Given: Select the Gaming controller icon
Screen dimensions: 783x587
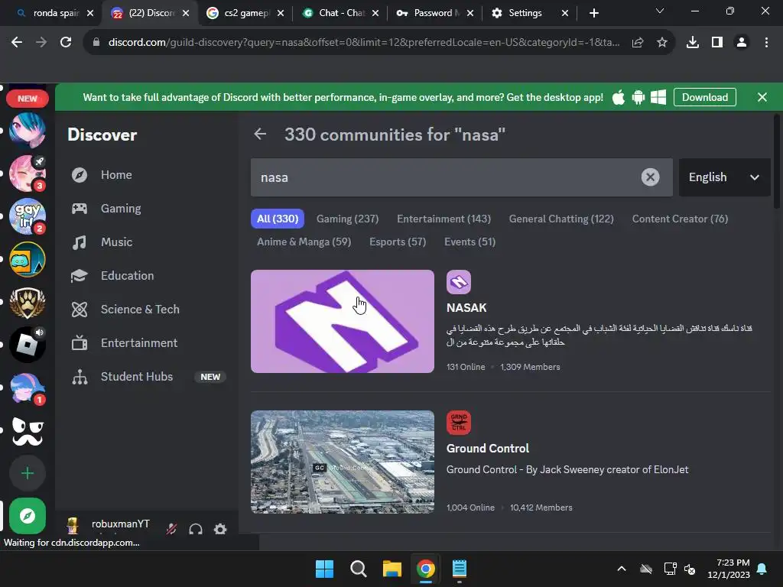Looking at the screenshot, I should point(80,209).
